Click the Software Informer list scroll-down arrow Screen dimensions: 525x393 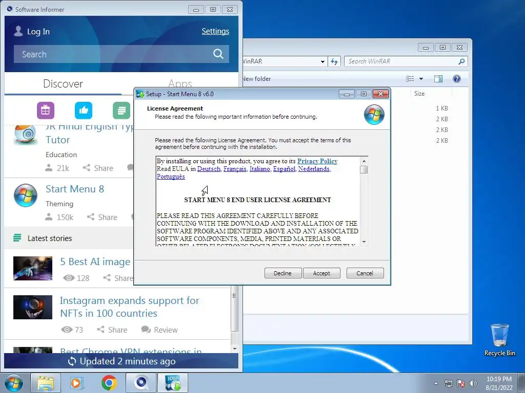click(x=235, y=349)
